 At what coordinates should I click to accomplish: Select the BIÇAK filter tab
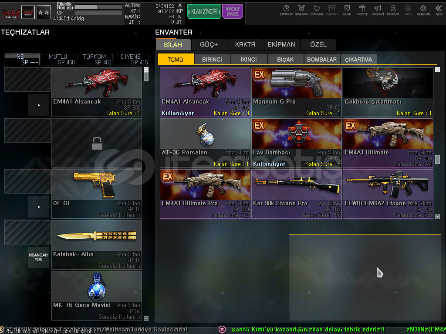(285, 59)
